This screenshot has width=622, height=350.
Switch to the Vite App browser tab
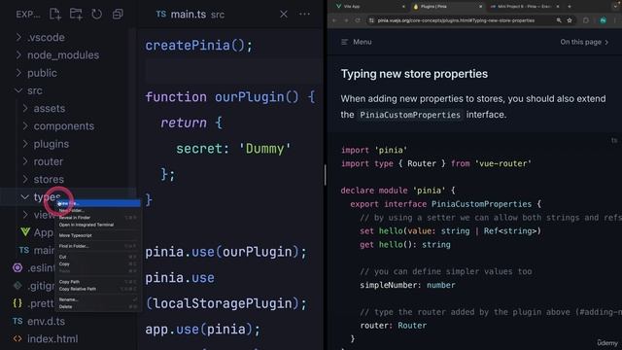(x=369, y=7)
